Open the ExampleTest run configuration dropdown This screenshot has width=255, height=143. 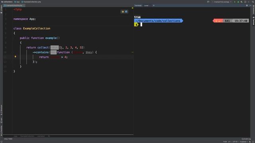pos(222,2)
